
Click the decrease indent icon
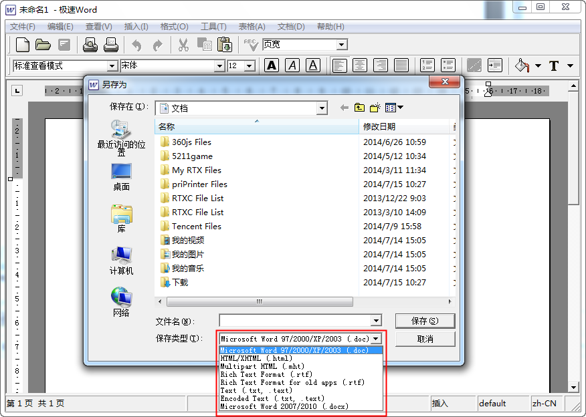(474, 65)
